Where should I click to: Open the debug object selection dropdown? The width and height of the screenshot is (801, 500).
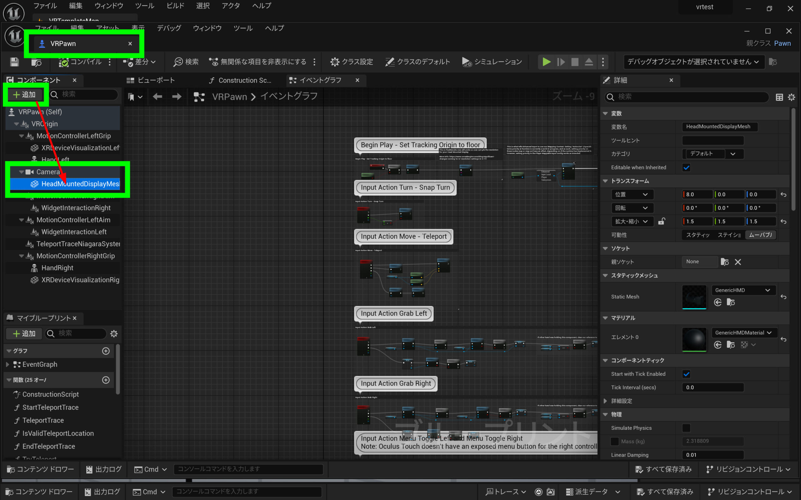point(693,62)
